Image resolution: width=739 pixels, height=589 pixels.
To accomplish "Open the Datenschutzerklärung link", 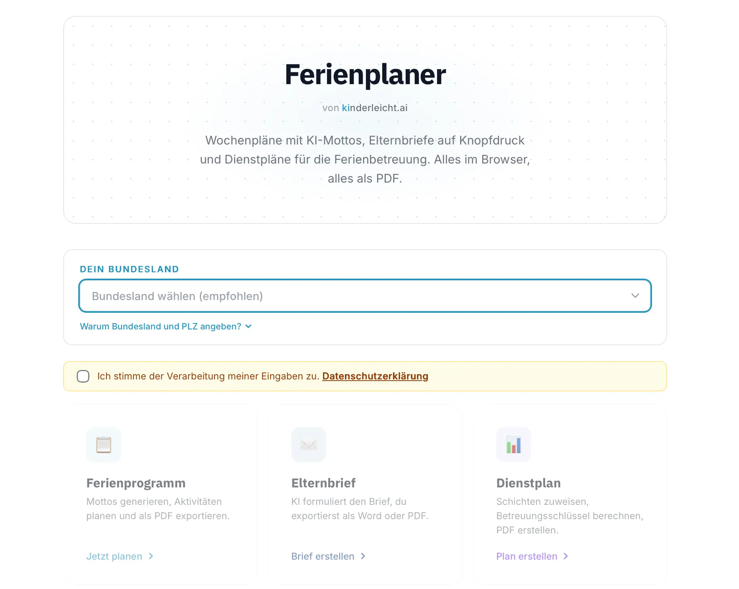I will tap(375, 376).
